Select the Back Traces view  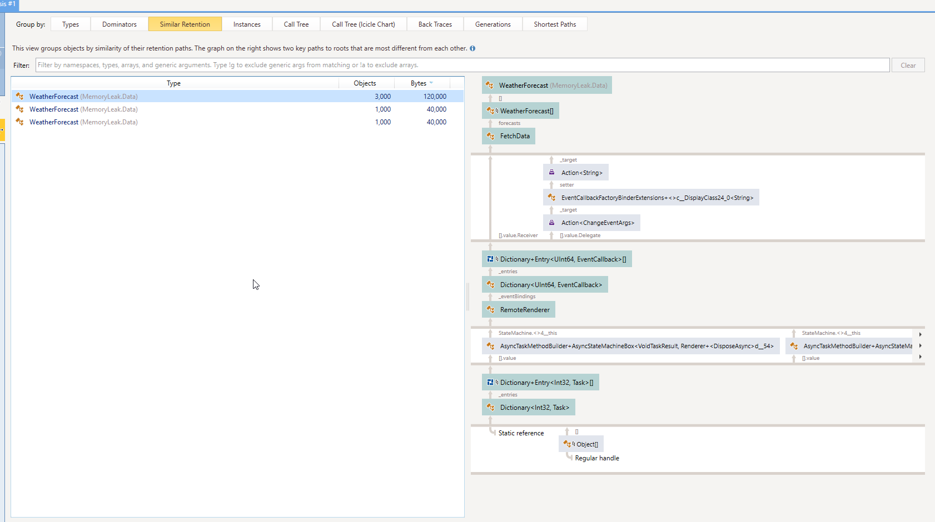[435, 24]
